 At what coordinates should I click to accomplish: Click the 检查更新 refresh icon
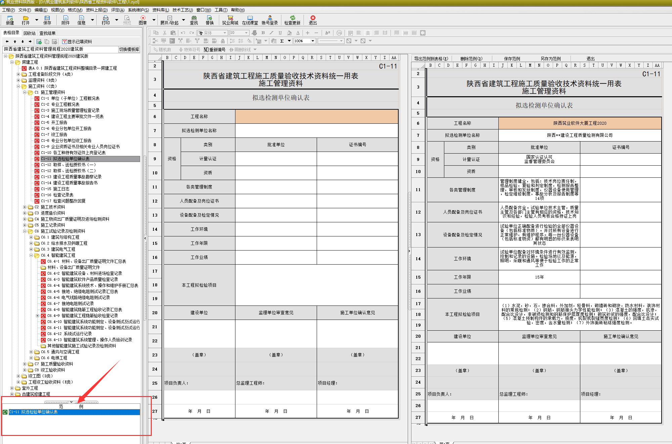tap(292, 19)
